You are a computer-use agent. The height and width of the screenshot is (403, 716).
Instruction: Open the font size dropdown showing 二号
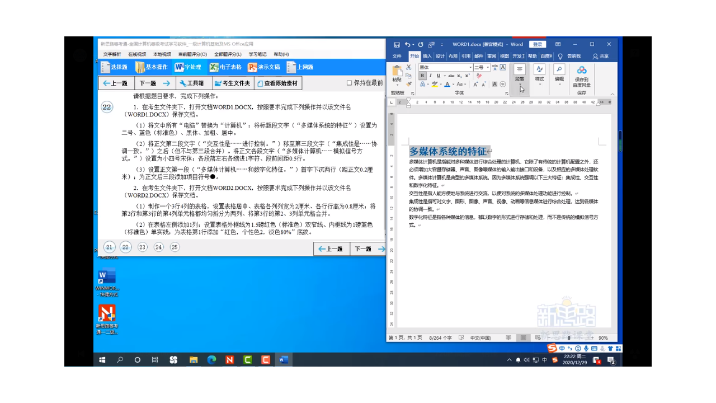(x=487, y=67)
